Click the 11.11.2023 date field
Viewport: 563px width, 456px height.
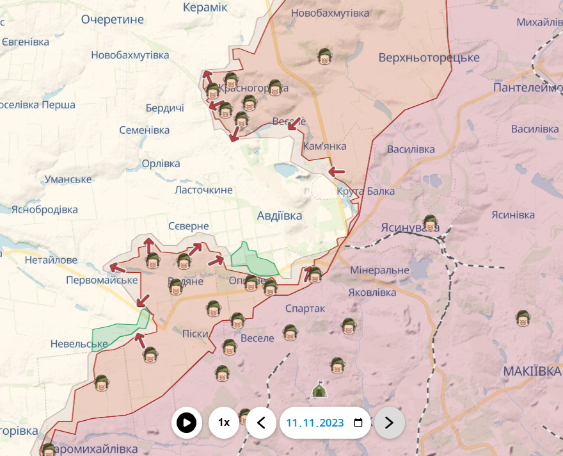click(x=315, y=423)
